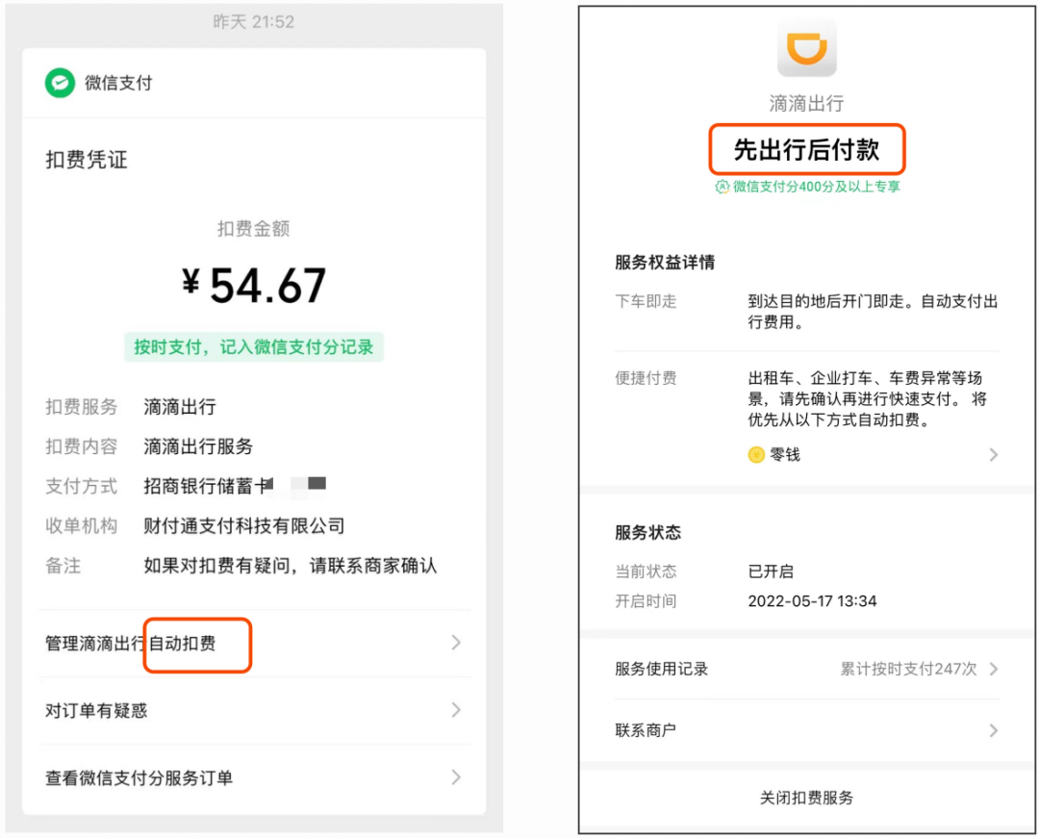The image size is (1039, 838).
Task: Expand the 管理滴滴出行自动扣费 row
Action: 456,643
